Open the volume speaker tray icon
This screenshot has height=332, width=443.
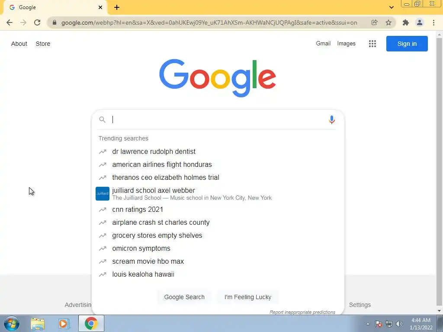pos(399,324)
